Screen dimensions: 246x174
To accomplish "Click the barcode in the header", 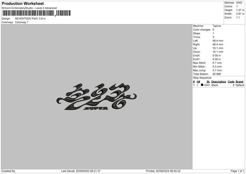I will pos(36,13).
